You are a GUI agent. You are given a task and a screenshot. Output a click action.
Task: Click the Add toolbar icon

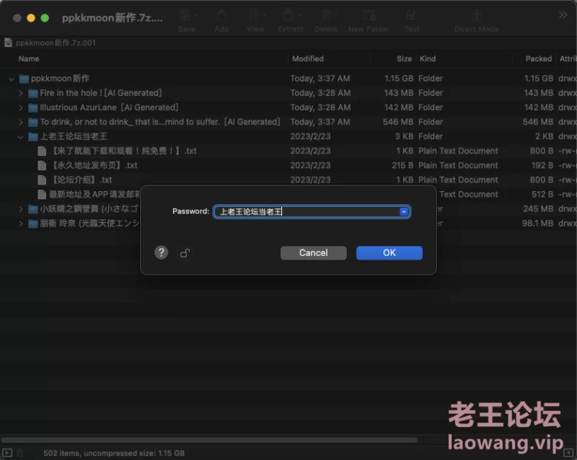221,20
